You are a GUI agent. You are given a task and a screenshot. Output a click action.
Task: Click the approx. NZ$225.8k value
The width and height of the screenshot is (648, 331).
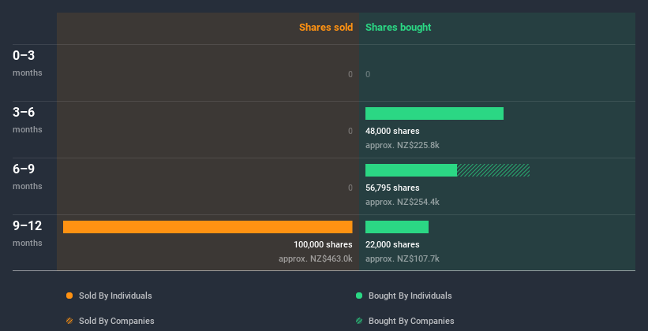[402, 145]
